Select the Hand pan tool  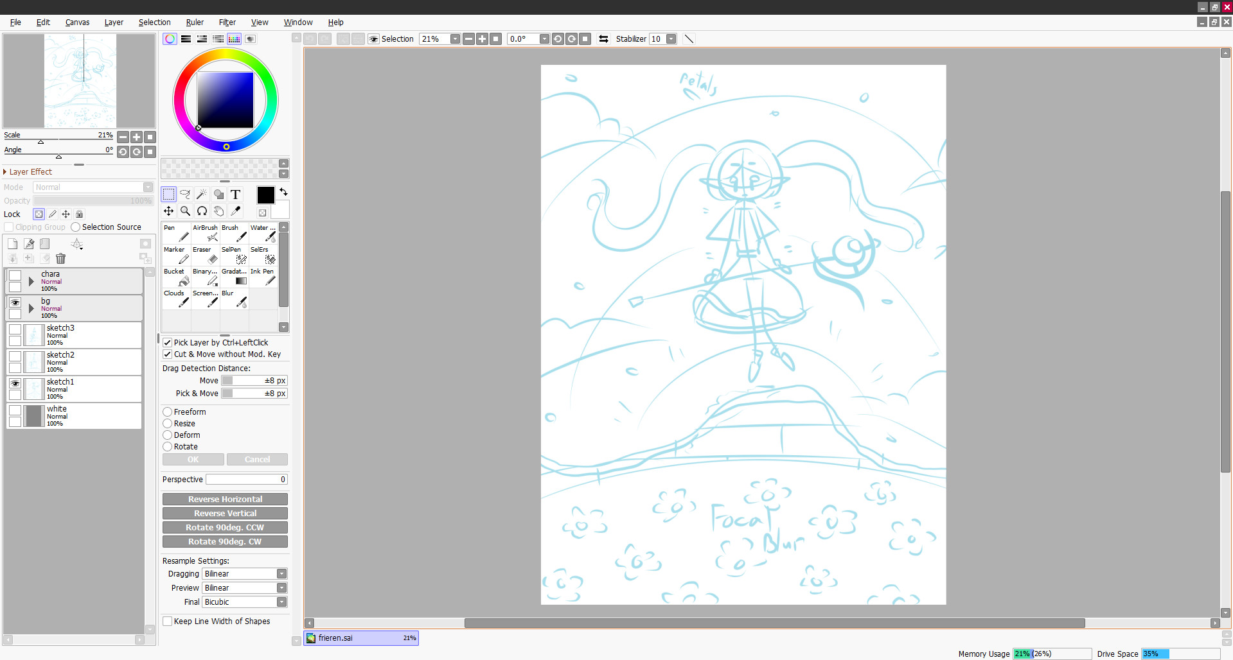tap(218, 211)
